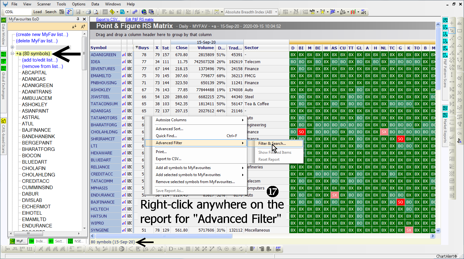Click the Search button in toolbar
This screenshot has width=464, height=259.
(x=51, y=12)
